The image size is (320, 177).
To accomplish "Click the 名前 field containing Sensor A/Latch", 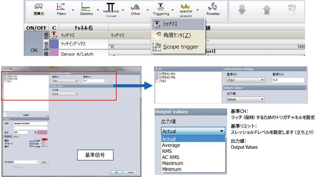I will (31, 123).
